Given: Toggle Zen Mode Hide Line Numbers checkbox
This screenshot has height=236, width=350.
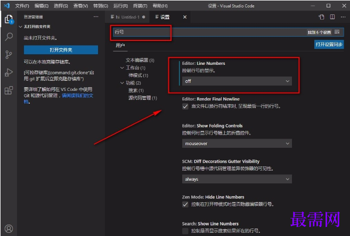Looking at the screenshot, I should pos(185,204).
